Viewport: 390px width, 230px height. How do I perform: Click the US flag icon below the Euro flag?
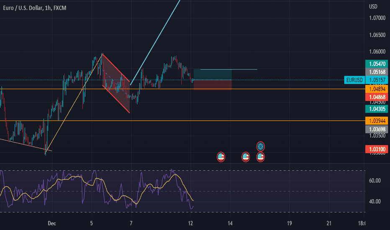[x=260, y=157]
